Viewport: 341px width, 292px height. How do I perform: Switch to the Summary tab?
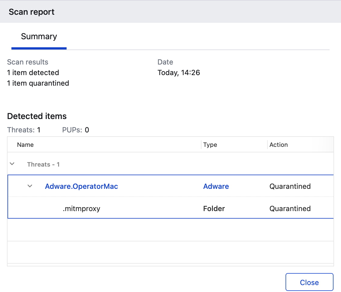click(x=39, y=37)
